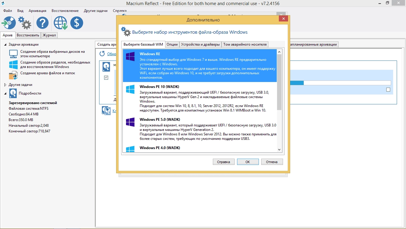The width and height of the screenshot is (406, 229).
Task: Click the Windows RE logo icon
Action: click(x=130, y=57)
